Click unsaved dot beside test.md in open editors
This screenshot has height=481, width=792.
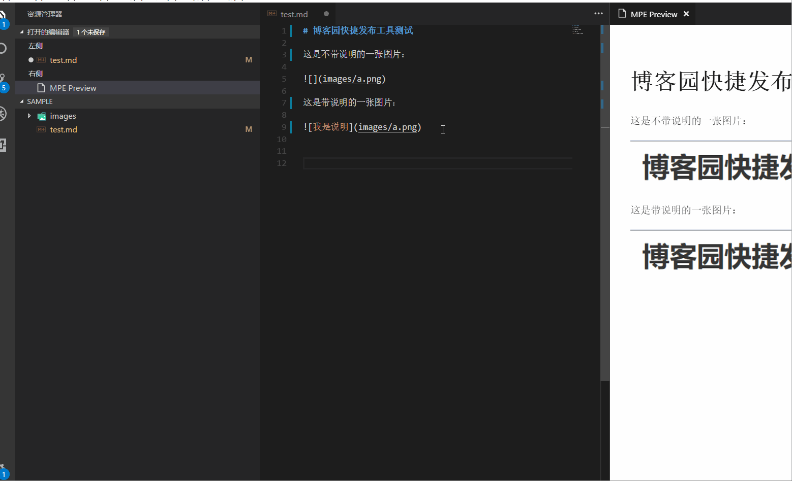(31, 60)
